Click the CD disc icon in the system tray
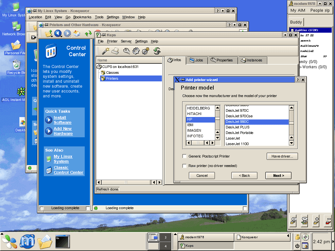Viewport: 335px width, 251px height. [x=305, y=237]
